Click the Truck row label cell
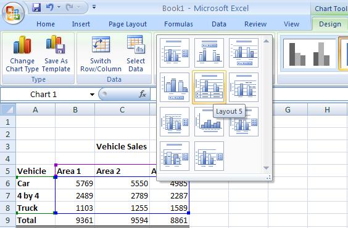The width and height of the screenshot is (348, 228). (35, 208)
